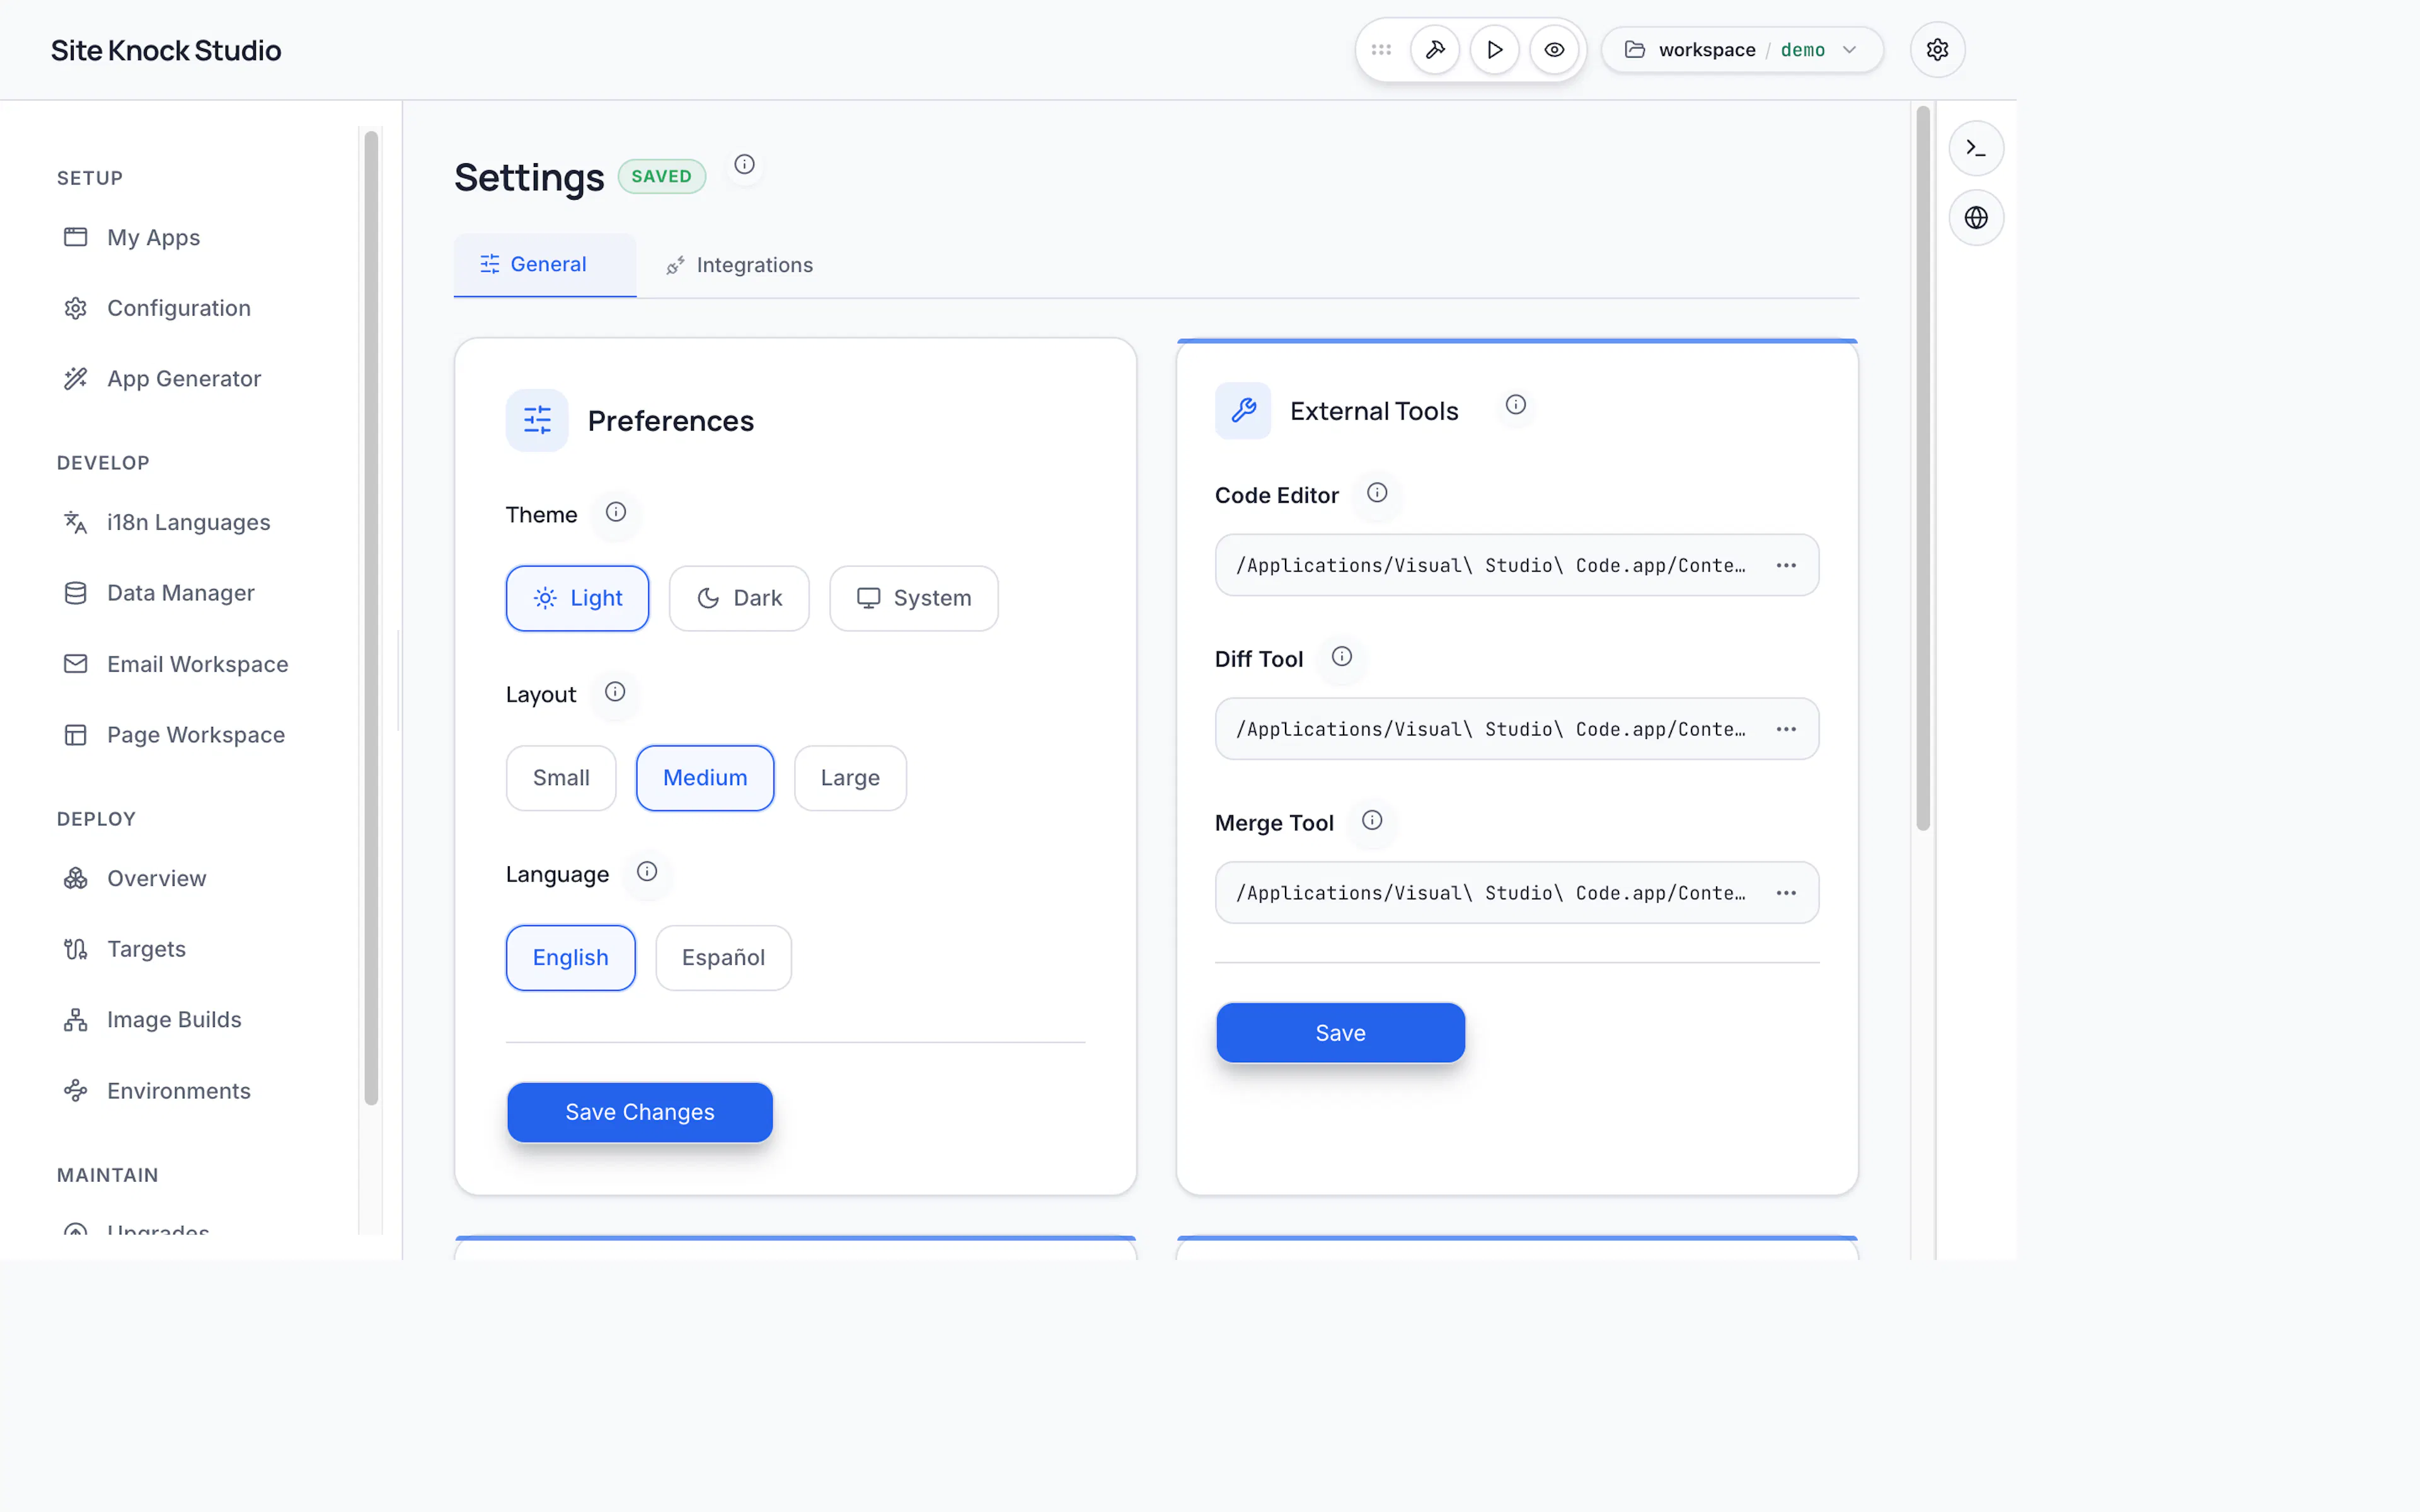Set language to Español
Viewport: 2420px width, 1512px height.
click(723, 959)
